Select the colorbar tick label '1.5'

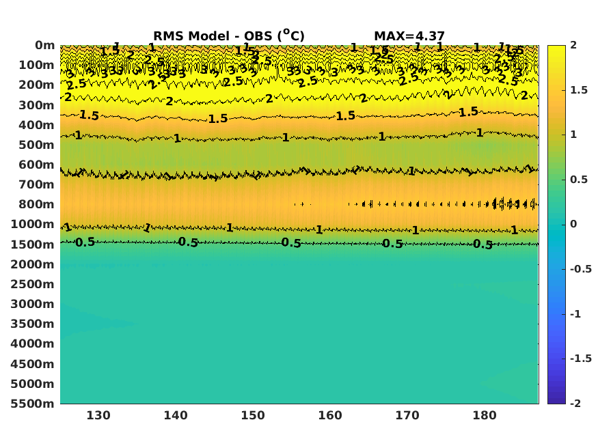pos(579,90)
